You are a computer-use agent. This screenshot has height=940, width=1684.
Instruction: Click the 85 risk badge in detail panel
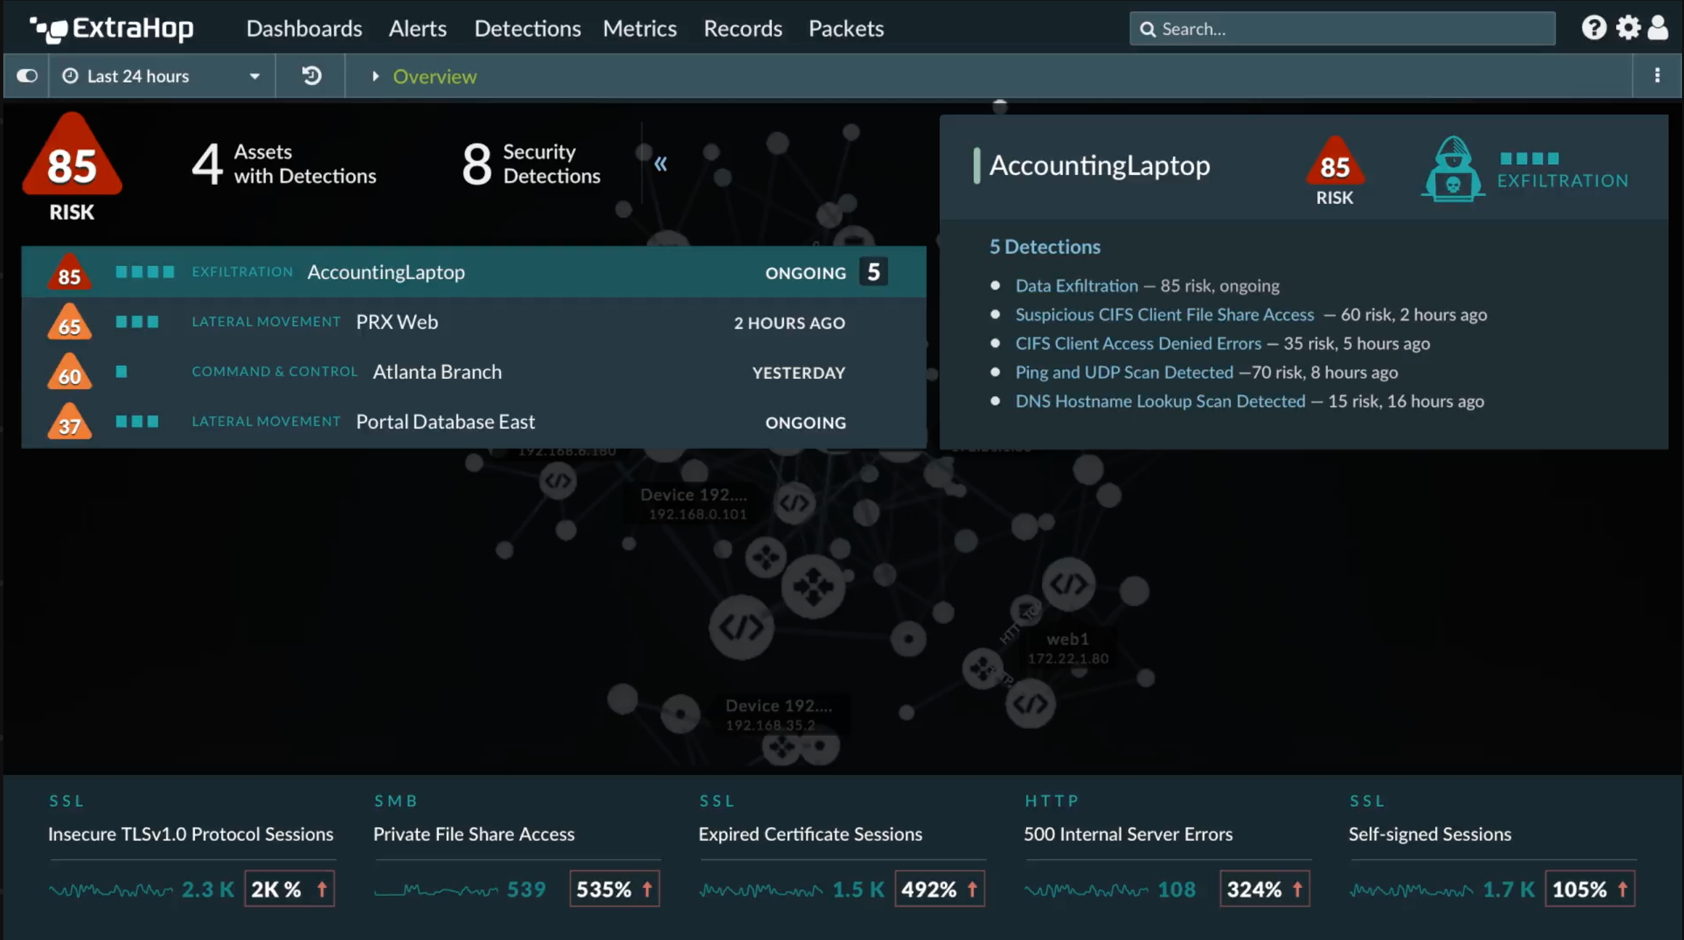tap(1334, 162)
